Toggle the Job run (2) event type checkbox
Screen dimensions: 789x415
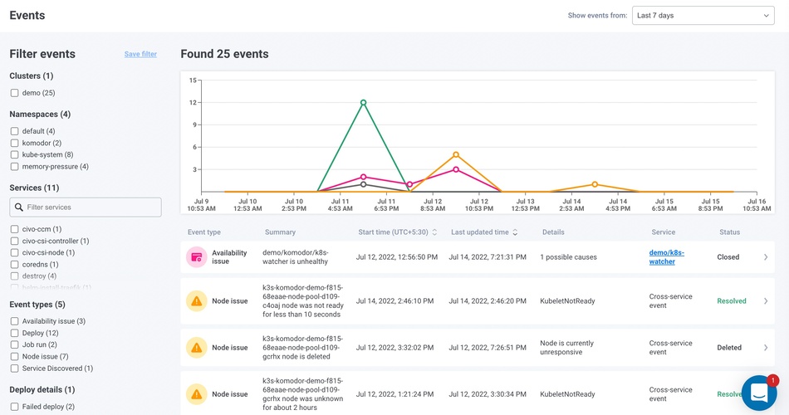coord(15,344)
